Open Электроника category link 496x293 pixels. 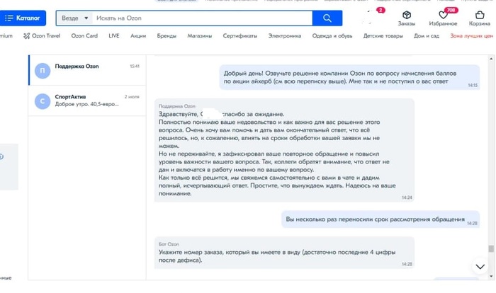285,35
